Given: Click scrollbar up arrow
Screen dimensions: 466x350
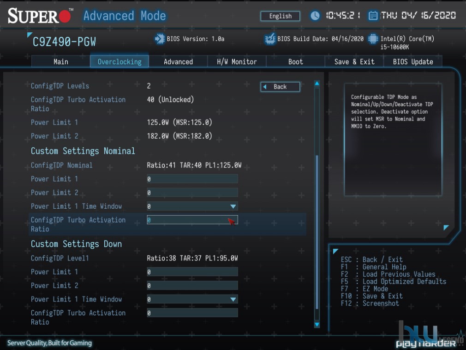Looking at the screenshot, I should [317, 84].
